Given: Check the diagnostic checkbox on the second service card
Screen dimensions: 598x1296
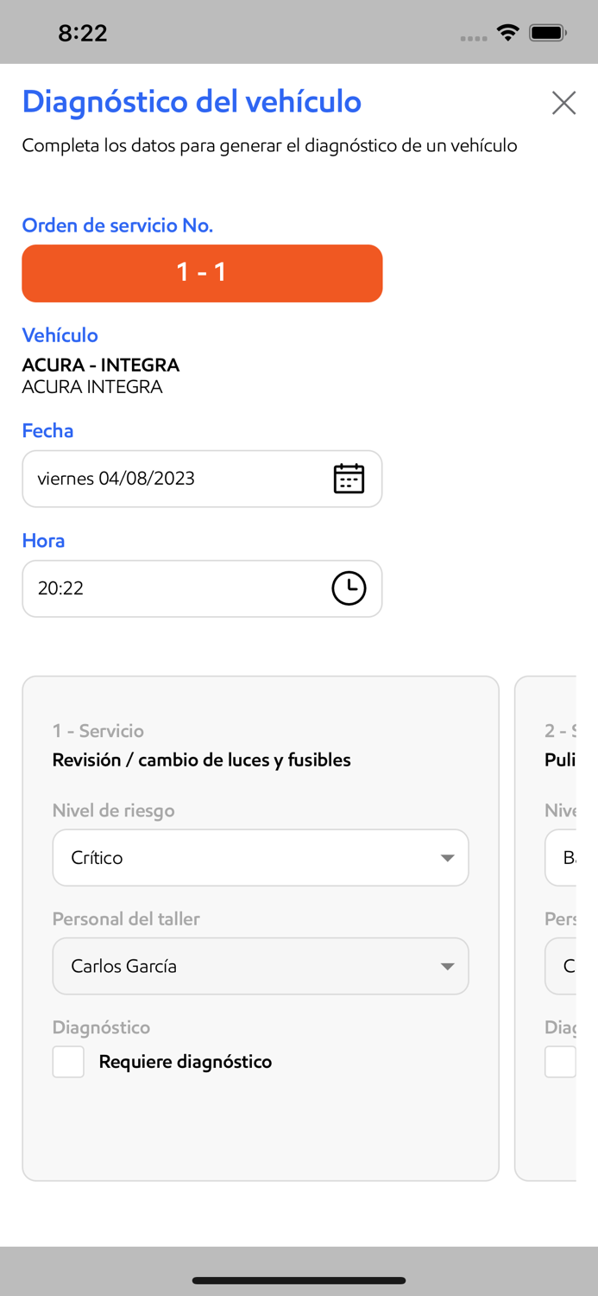Looking at the screenshot, I should 560,1061.
